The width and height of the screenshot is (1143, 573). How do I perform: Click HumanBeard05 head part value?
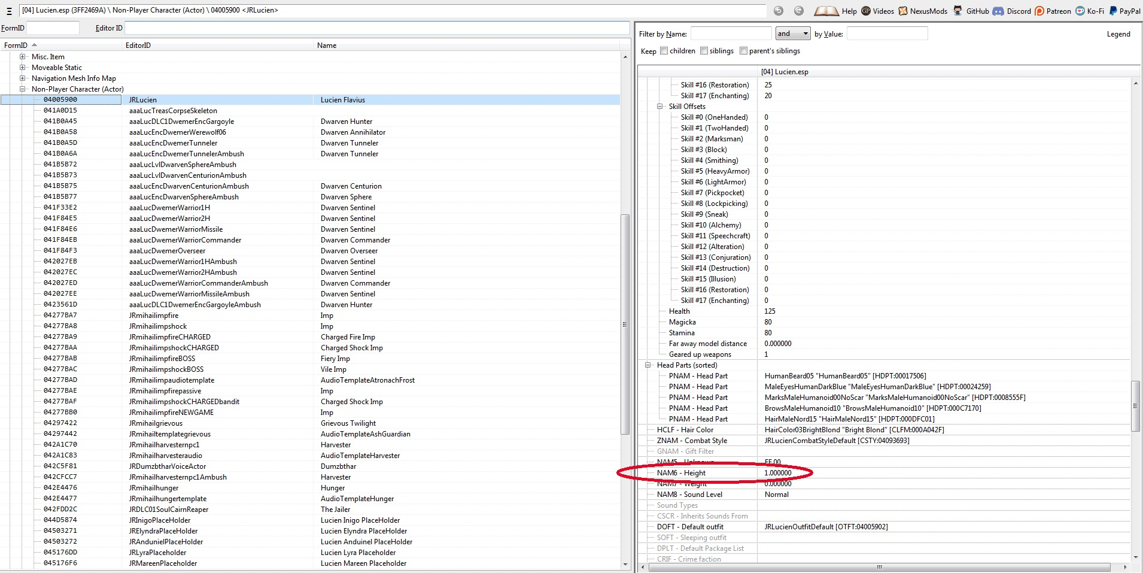(x=845, y=376)
